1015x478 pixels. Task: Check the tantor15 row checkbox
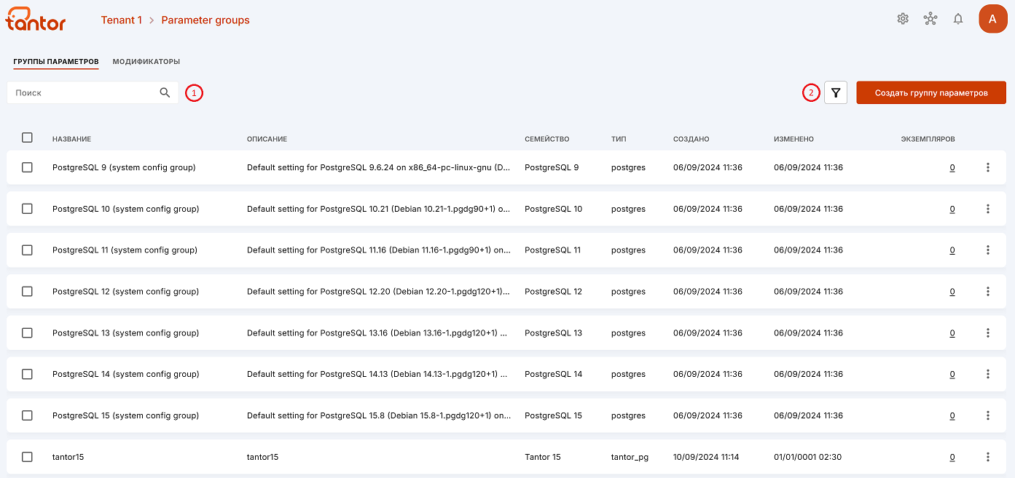[x=27, y=457]
